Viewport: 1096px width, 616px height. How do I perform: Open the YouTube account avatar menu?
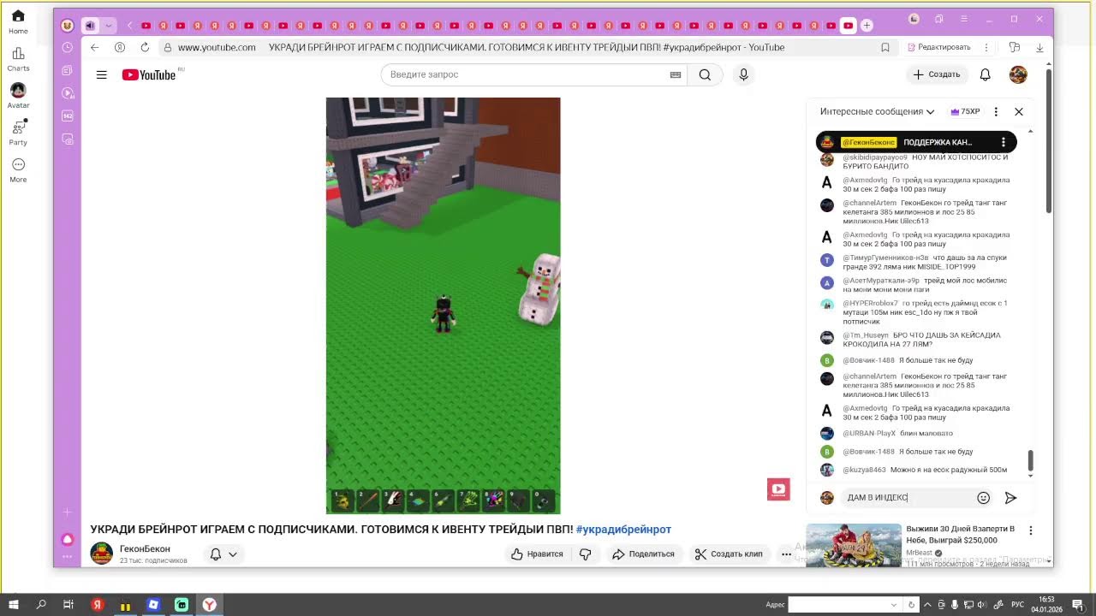[1018, 74]
